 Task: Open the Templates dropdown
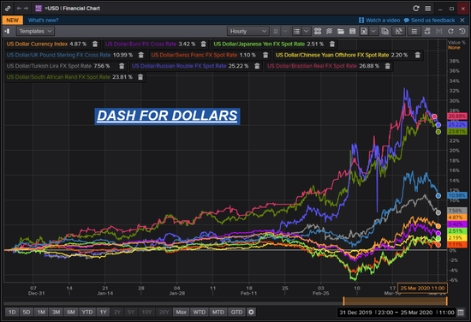point(35,31)
